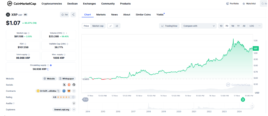
Task: Click the Market cap info icon
Action: (29, 33)
